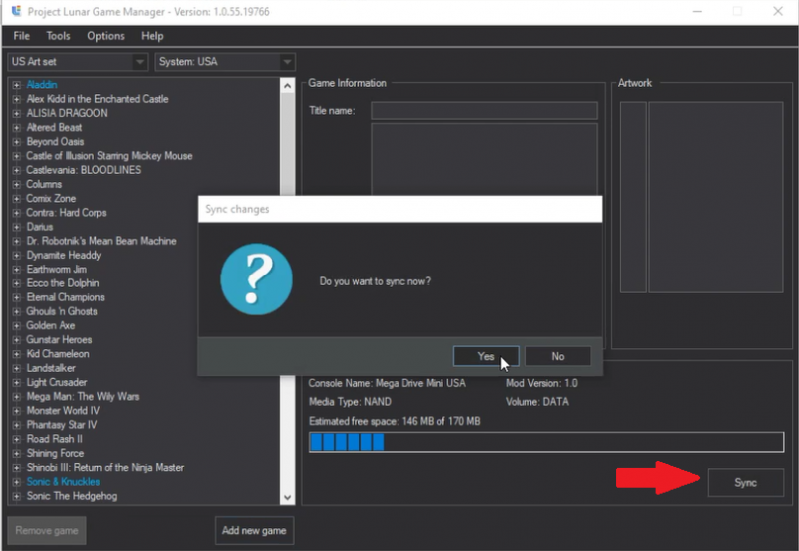Click the Estimated free space text
Viewport: 799px width, 551px height.
click(x=395, y=421)
